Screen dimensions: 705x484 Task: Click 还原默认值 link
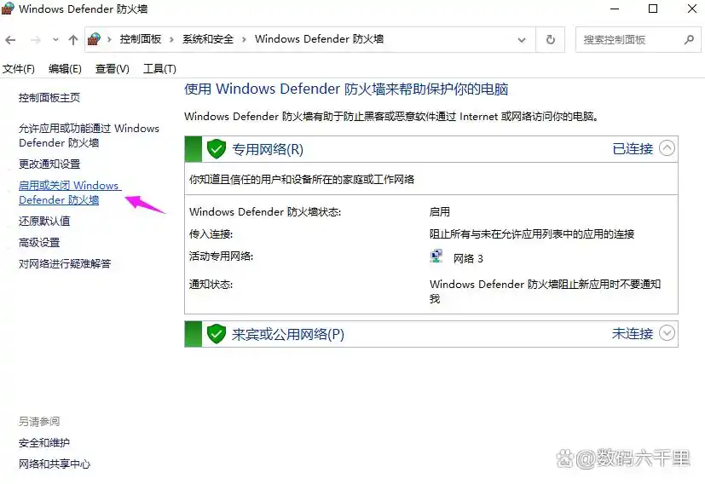tap(44, 221)
